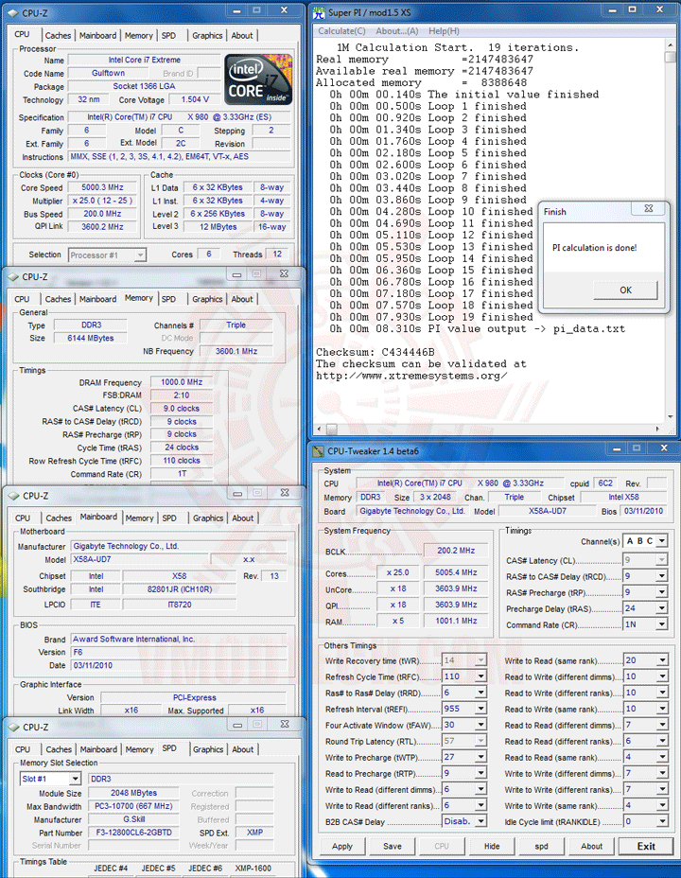
Task: Open the Calculate menu in Super PI
Action: pyautogui.click(x=341, y=31)
